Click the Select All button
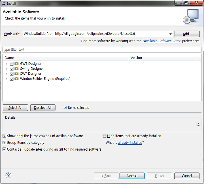This screenshot has width=204, height=184. 15,108
